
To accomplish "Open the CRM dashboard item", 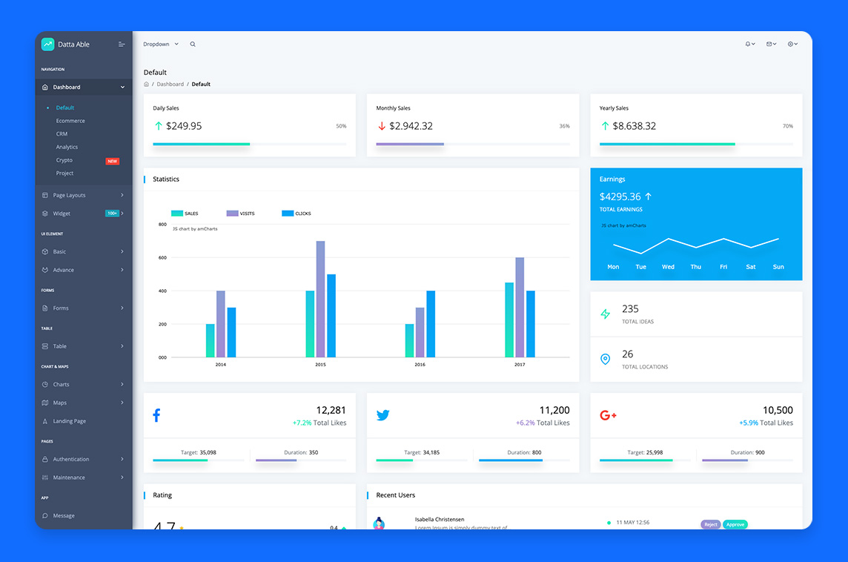I will click(x=62, y=134).
